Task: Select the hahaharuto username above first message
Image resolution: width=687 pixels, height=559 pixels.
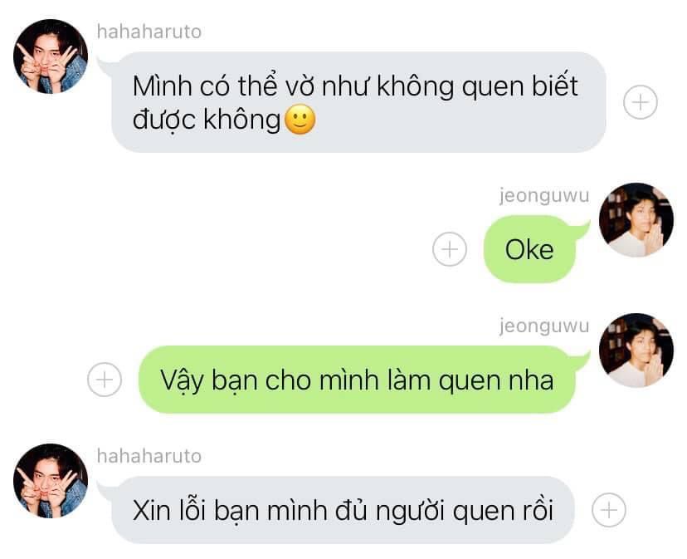Action: tap(149, 32)
